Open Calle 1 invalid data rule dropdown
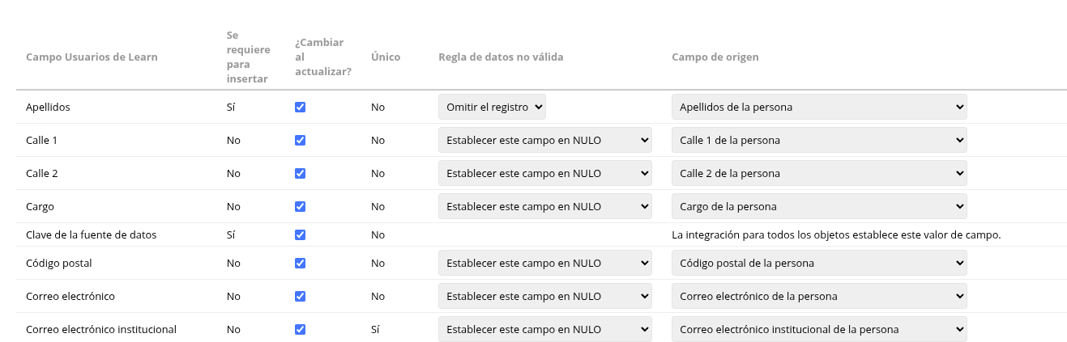The image size is (1067, 342). point(545,140)
